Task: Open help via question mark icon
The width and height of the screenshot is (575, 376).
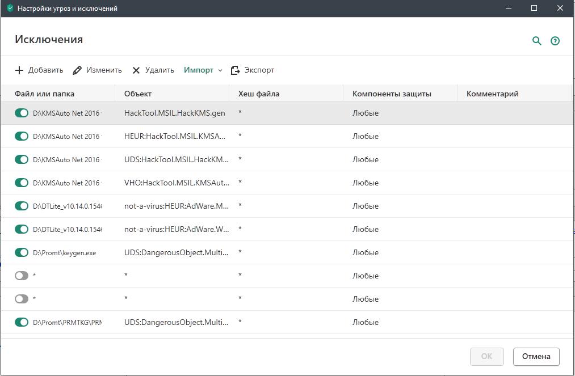Action: (x=555, y=41)
